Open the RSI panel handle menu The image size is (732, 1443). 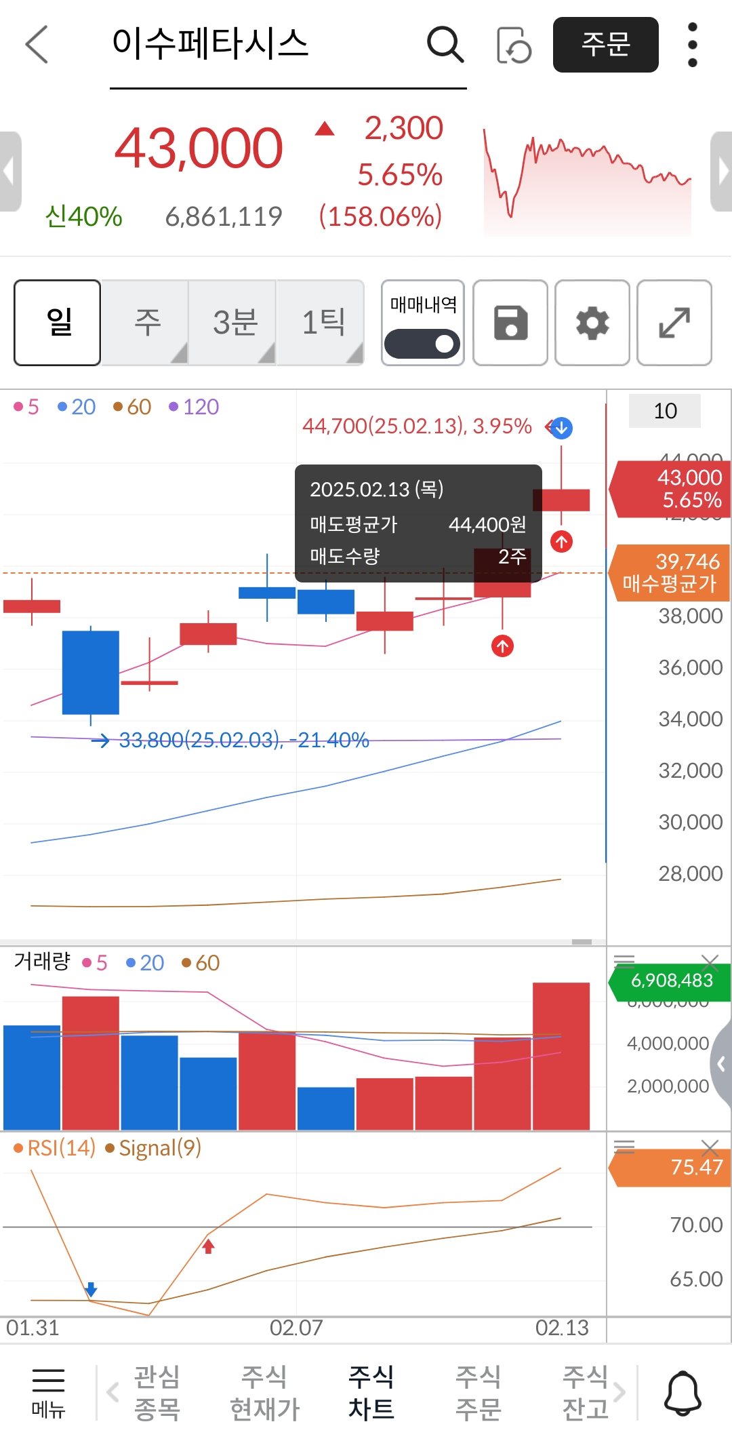click(x=624, y=1147)
